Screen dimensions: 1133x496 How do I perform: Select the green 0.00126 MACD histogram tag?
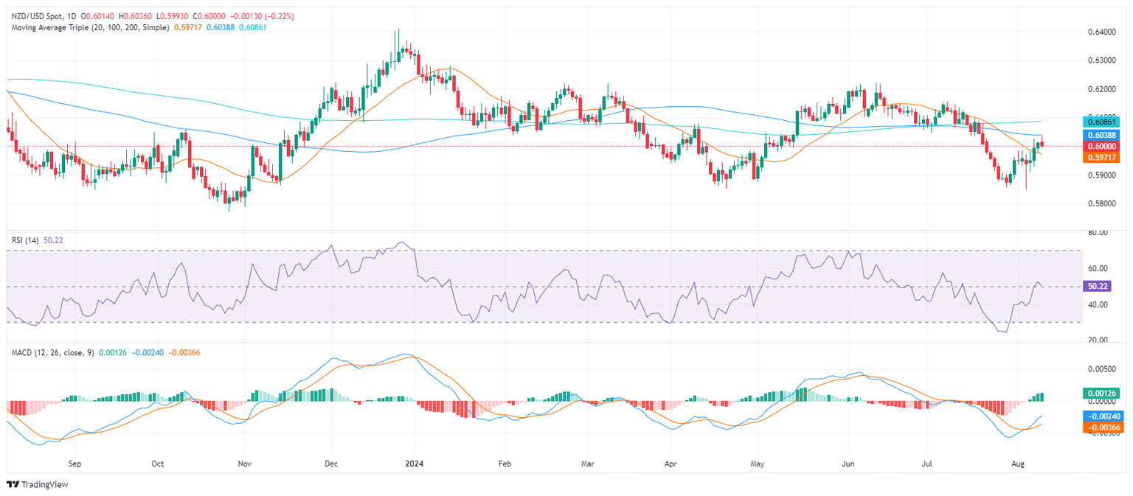[x=1103, y=394]
